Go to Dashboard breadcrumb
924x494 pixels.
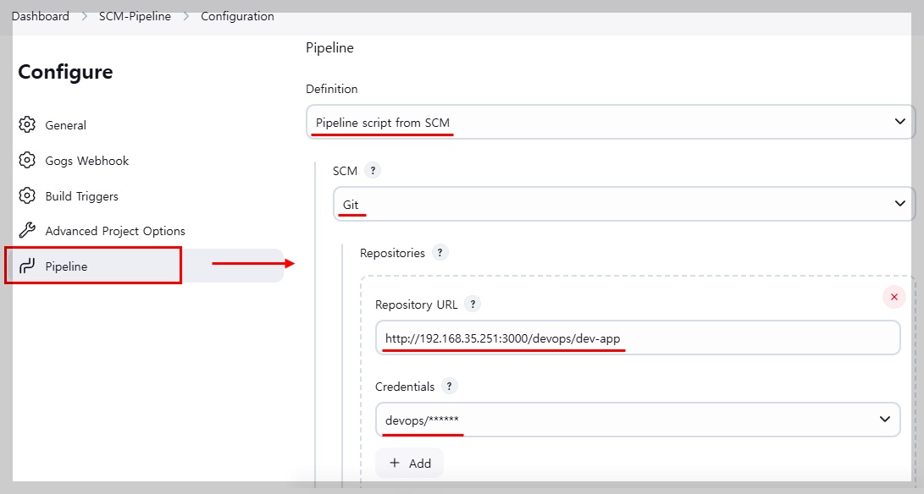(x=41, y=16)
